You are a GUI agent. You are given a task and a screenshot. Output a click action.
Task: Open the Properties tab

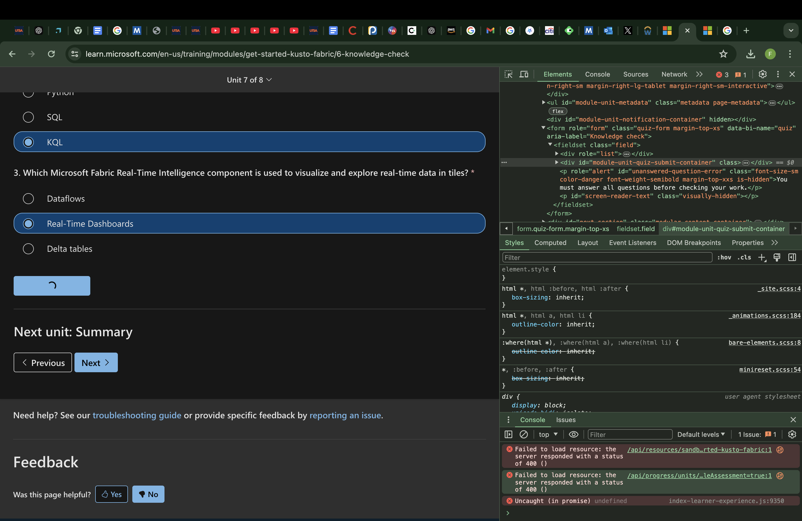tap(747, 243)
